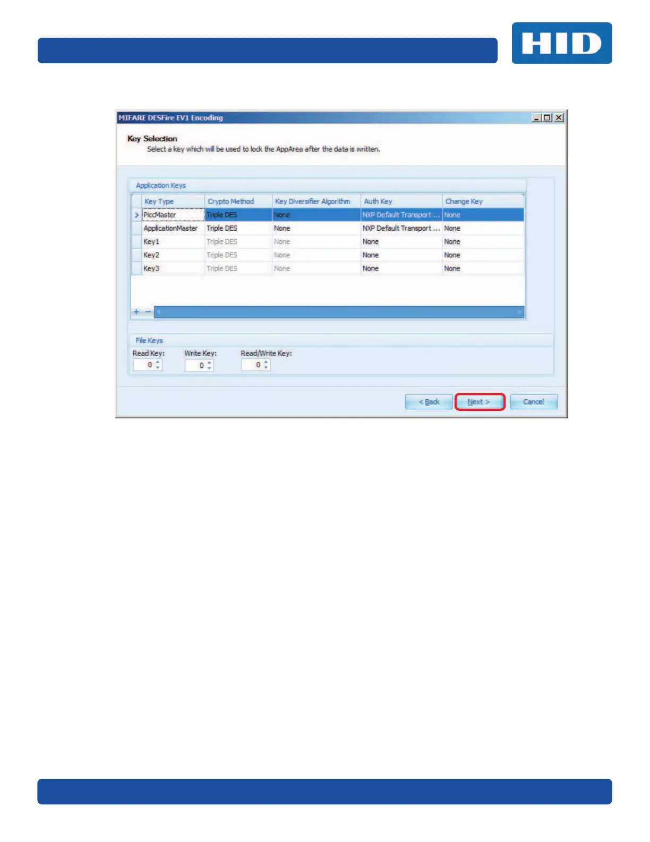Decrease the Read Key value
This screenshot has width=650, height=842.
(x=158, y=368)
